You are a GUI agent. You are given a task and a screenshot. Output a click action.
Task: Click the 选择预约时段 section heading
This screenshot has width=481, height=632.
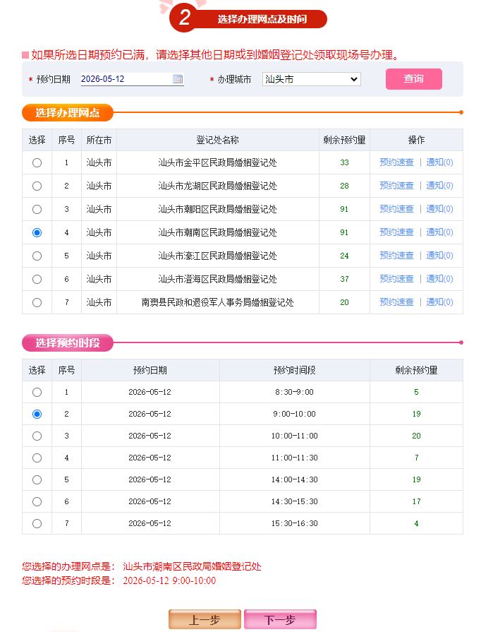(x=67, y=343)
